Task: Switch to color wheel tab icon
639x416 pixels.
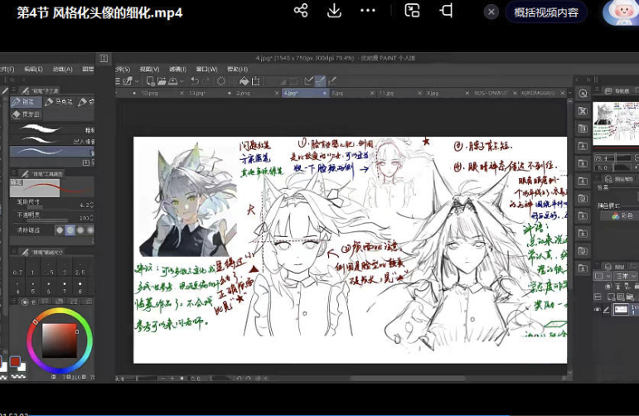Action: (x=25, y=302)
